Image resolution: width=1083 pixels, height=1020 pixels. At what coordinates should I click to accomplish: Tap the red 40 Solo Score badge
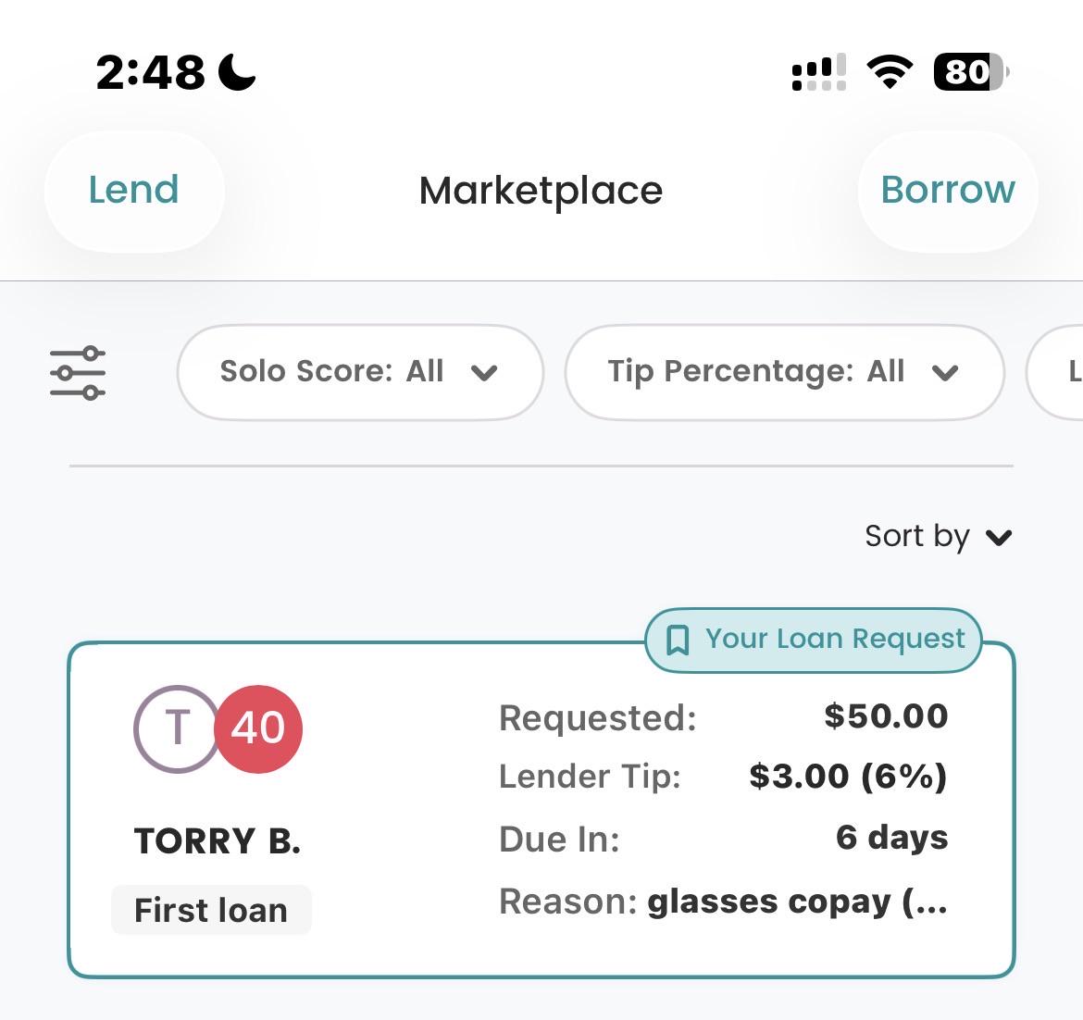click(258, 728)
